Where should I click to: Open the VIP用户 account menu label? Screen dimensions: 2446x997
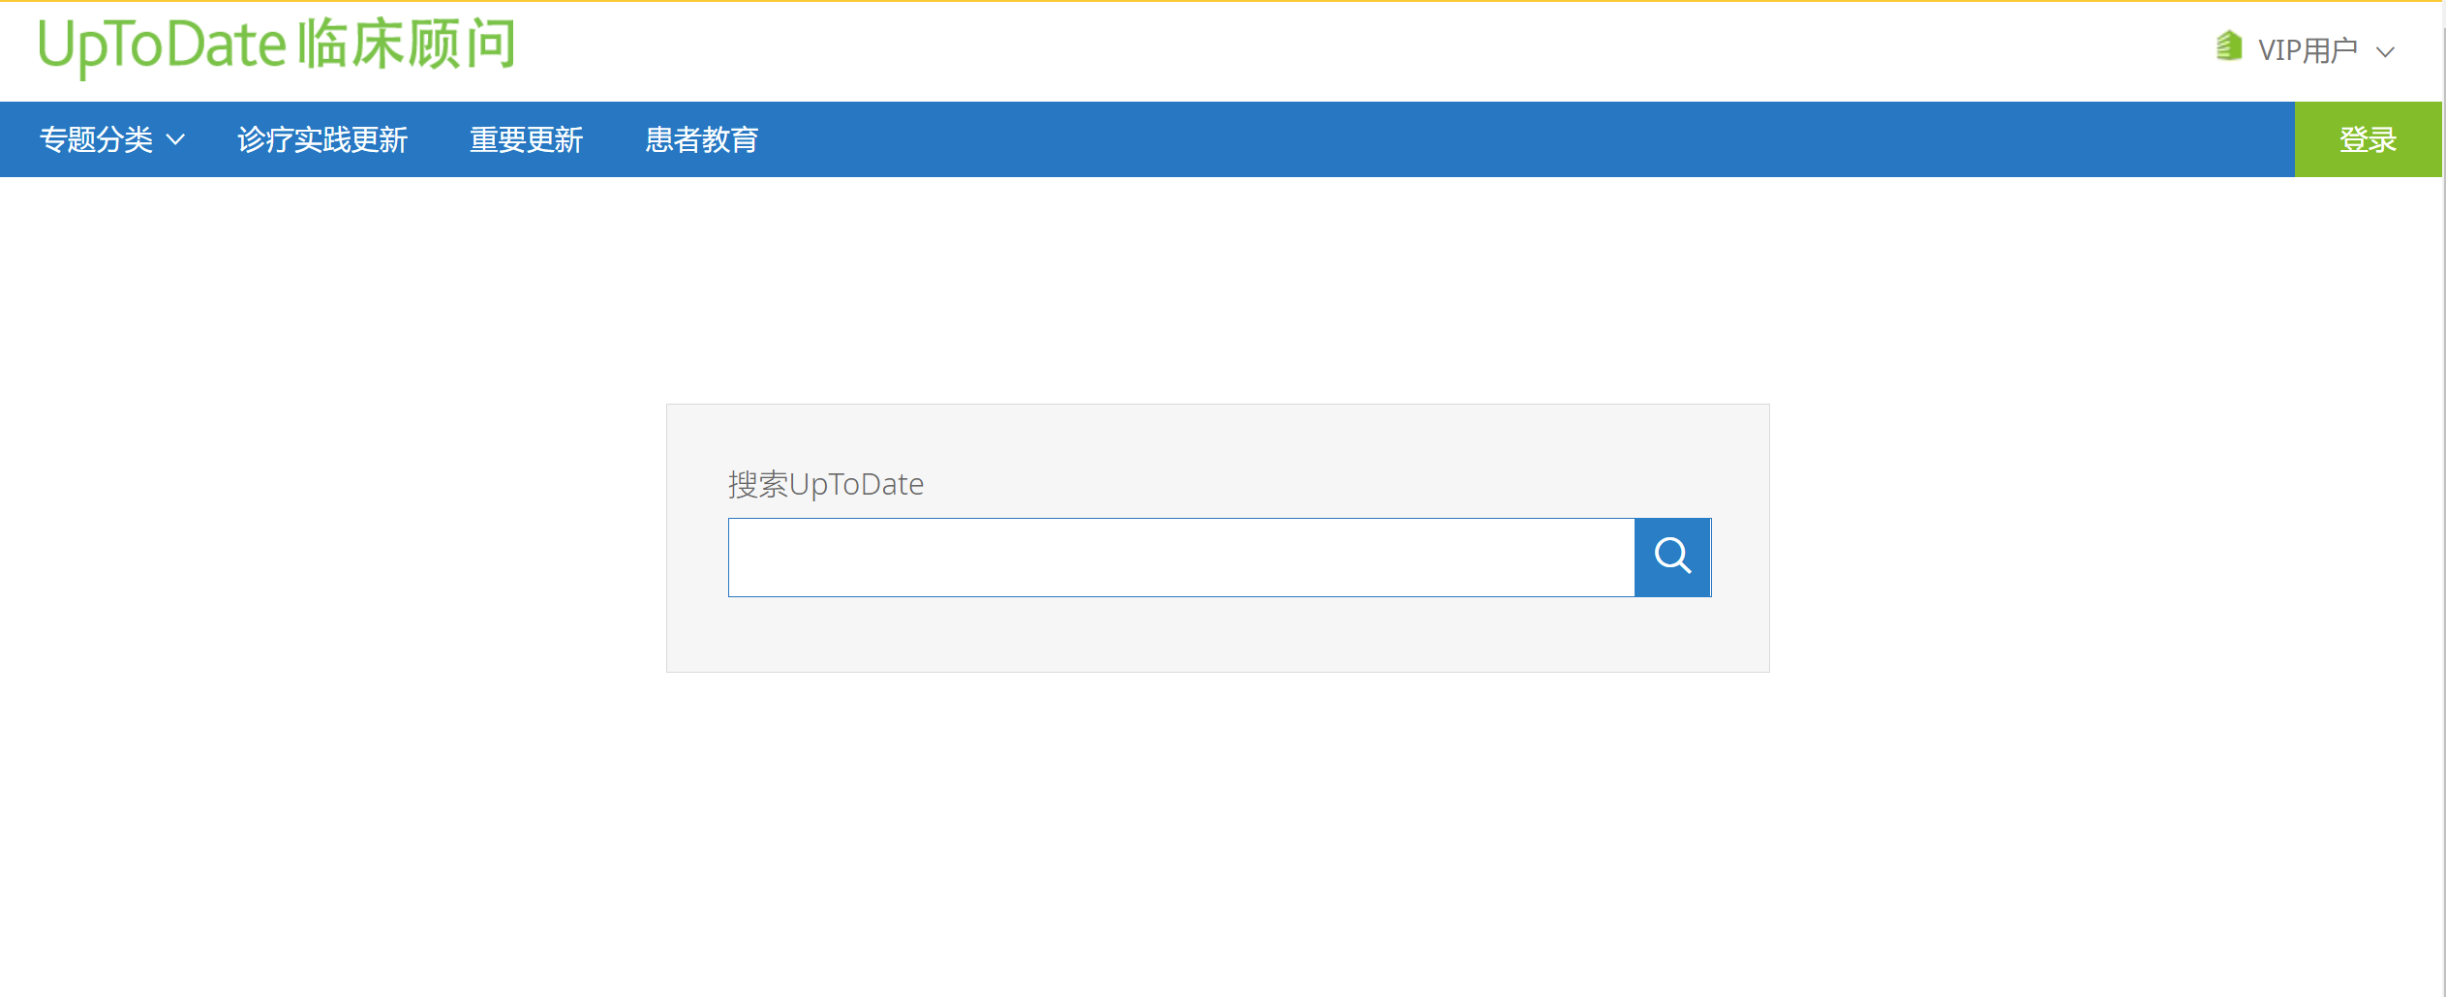click(x=2308, y=50)
